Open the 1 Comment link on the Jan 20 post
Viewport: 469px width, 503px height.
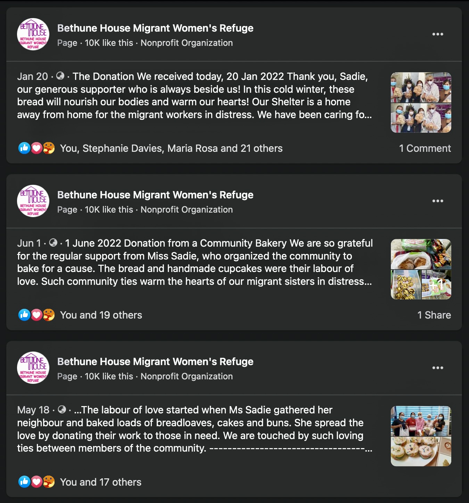coord(425,148)
